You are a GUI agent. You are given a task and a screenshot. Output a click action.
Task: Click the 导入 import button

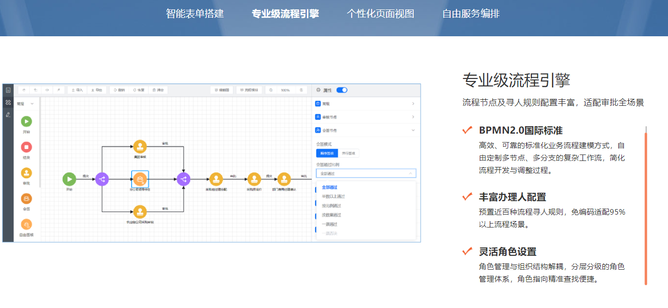[77, 90]
